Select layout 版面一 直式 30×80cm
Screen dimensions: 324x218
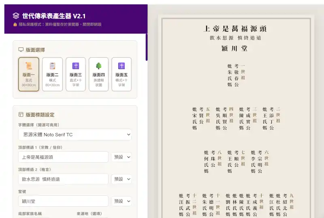click(29, 74)
